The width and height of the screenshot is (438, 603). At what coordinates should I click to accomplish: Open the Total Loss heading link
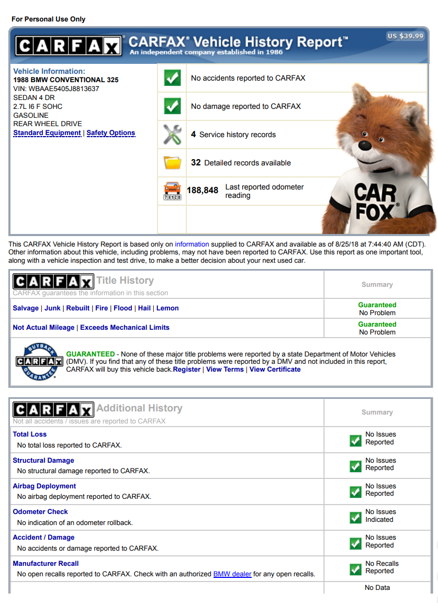(x=30, y=434)
